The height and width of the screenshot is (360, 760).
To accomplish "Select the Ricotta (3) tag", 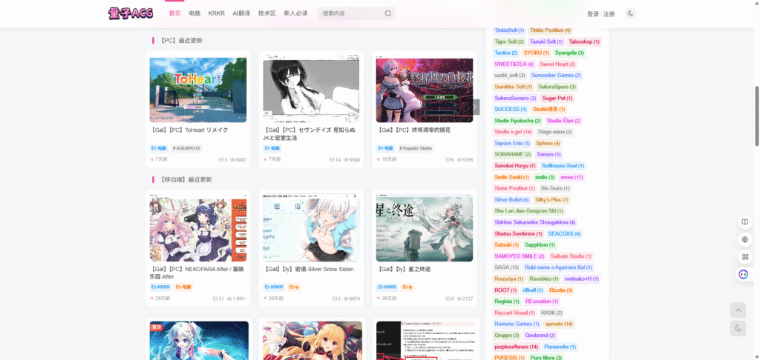I will pyautogui.click(x=561, y=290).
